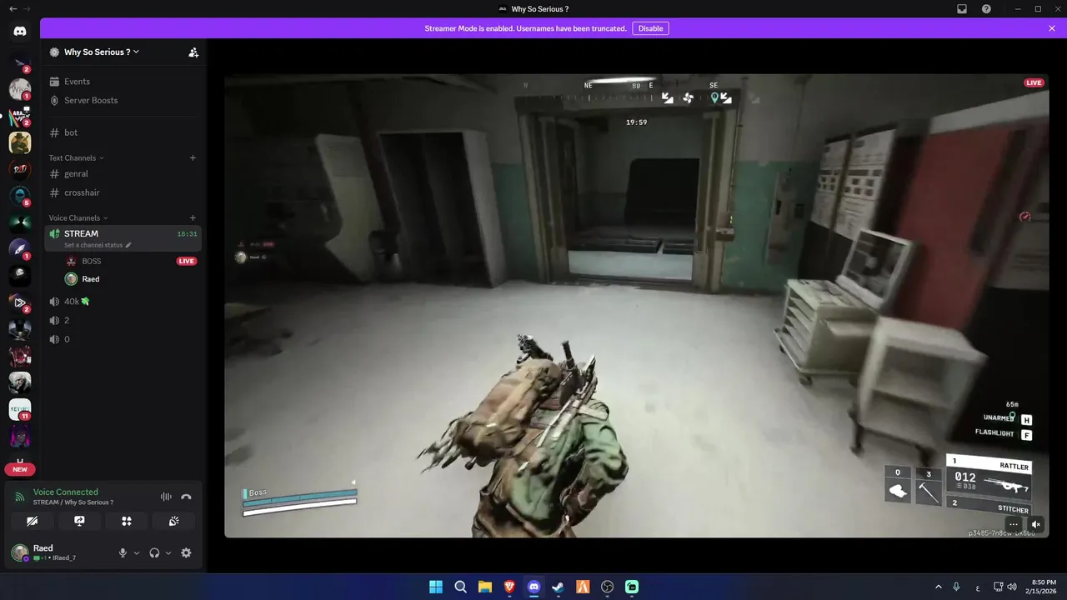Click the Raed user avatar panel
The image size is (1067, 600).
pyautogui.click(x=60, y=552)
